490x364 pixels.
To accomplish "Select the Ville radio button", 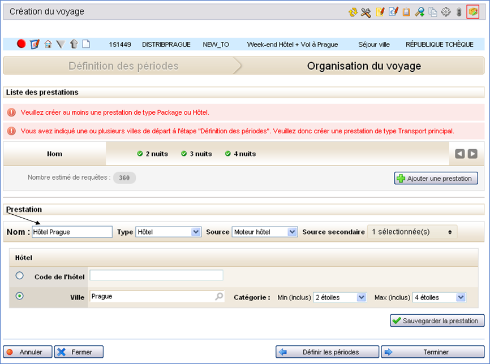I will (x=20, y=296).
